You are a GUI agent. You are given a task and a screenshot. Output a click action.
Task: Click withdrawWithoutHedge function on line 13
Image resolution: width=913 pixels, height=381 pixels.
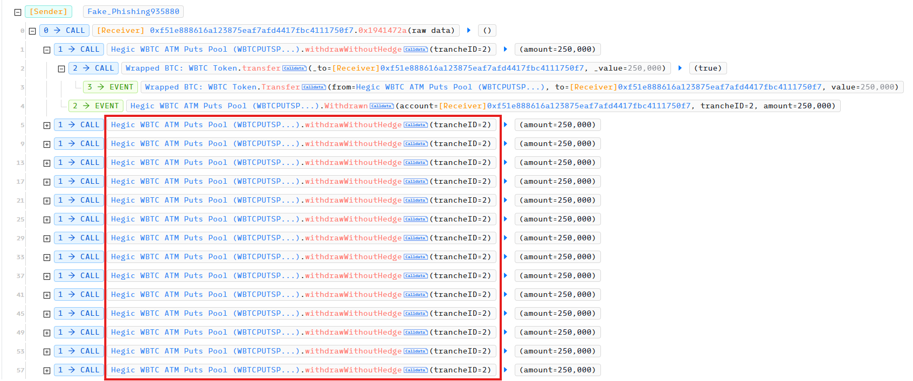pyautogui.click(x=354, y=163)
